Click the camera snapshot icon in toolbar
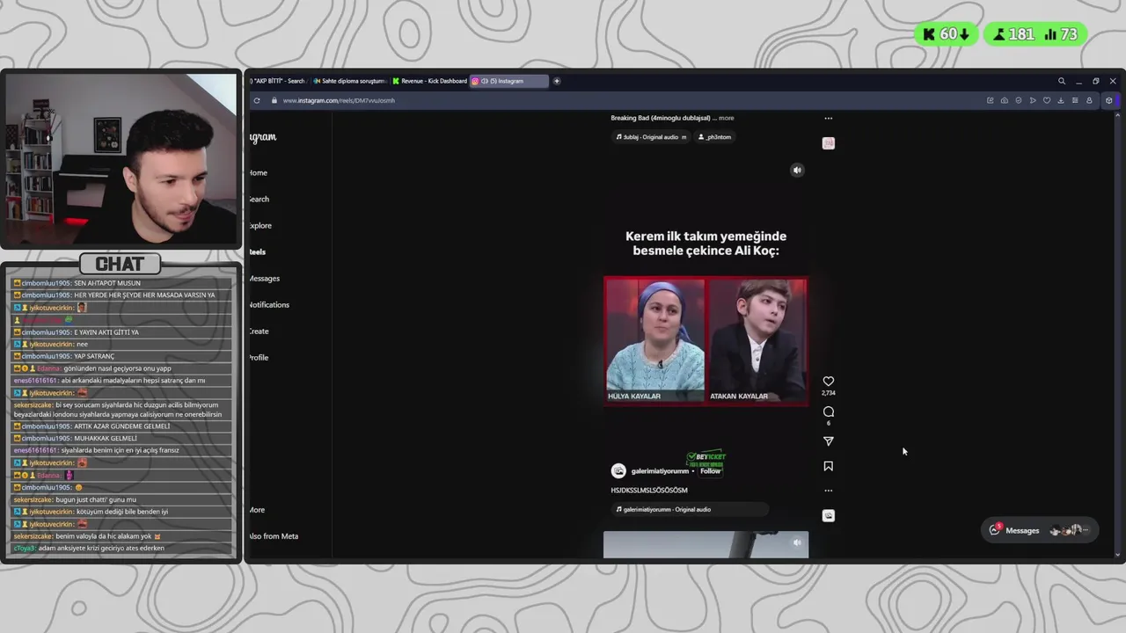 point(1005,100)
